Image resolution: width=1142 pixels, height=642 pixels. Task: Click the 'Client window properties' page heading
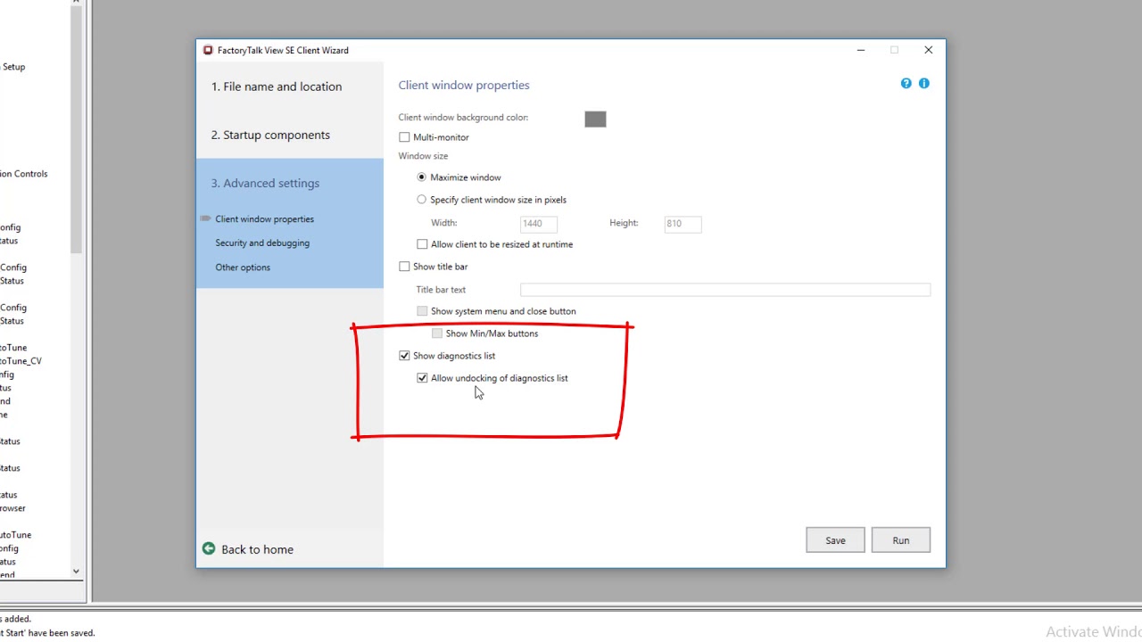point(464,86)
